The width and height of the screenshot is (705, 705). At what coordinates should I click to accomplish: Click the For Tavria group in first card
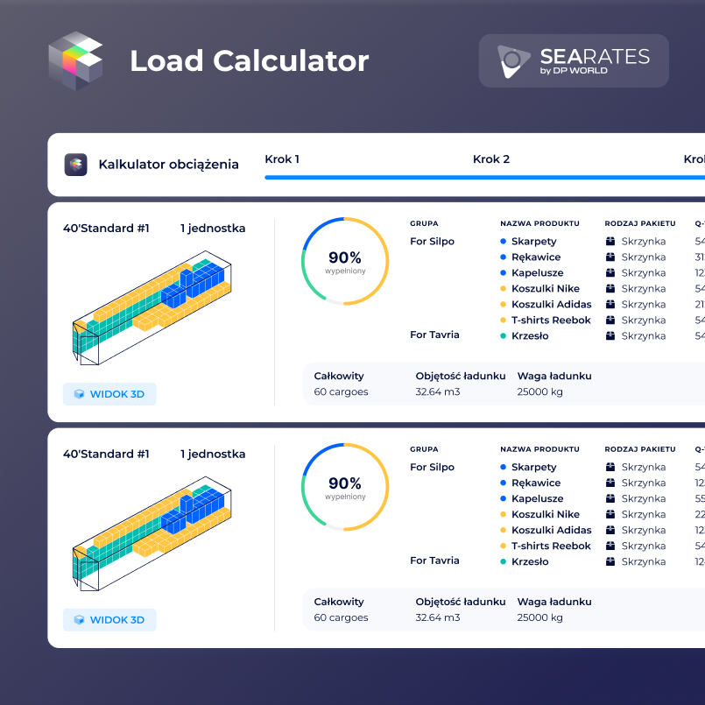click(434, 335)
